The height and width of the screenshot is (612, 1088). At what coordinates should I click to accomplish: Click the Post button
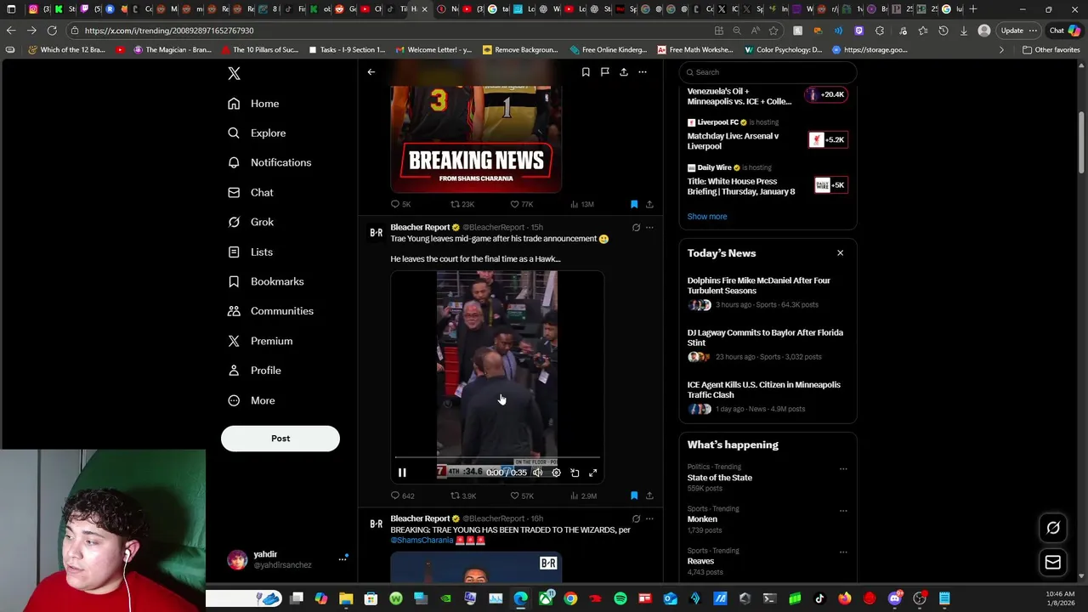point(280,439)
